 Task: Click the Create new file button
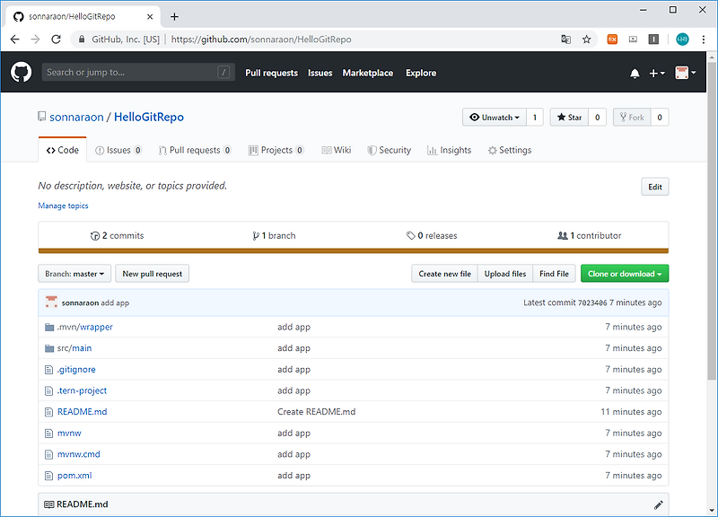coord(444,273)
